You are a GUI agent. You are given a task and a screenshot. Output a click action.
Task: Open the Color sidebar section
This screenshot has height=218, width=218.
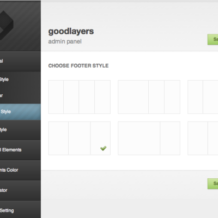click(x=20, y=170)
